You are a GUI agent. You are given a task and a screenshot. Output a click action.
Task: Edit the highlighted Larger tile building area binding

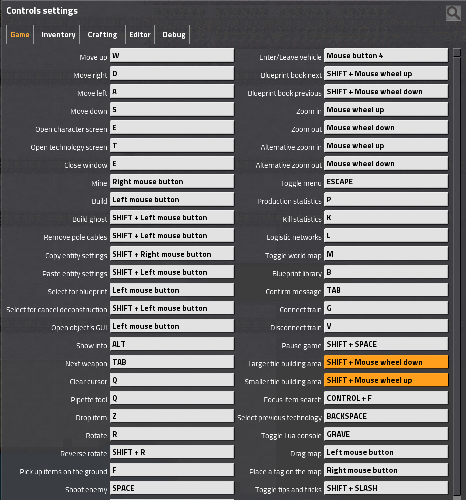[386, 362]
